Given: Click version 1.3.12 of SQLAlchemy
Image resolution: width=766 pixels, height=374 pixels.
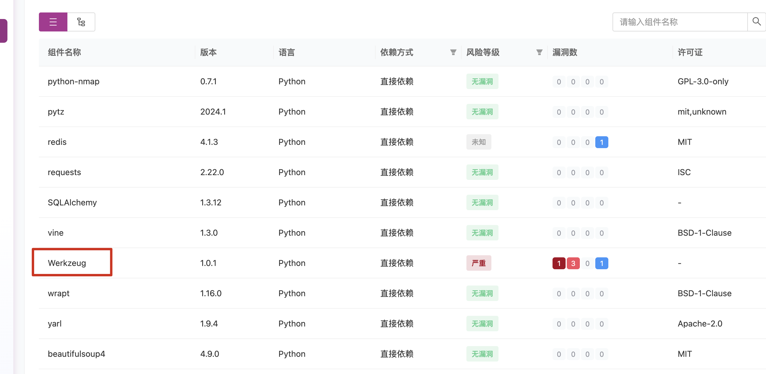Looking at the screenshot, I should [x=211, y=203].
